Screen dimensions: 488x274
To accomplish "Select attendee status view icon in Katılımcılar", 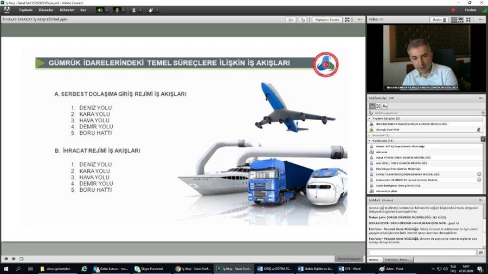I will click(x=385, y=106).
